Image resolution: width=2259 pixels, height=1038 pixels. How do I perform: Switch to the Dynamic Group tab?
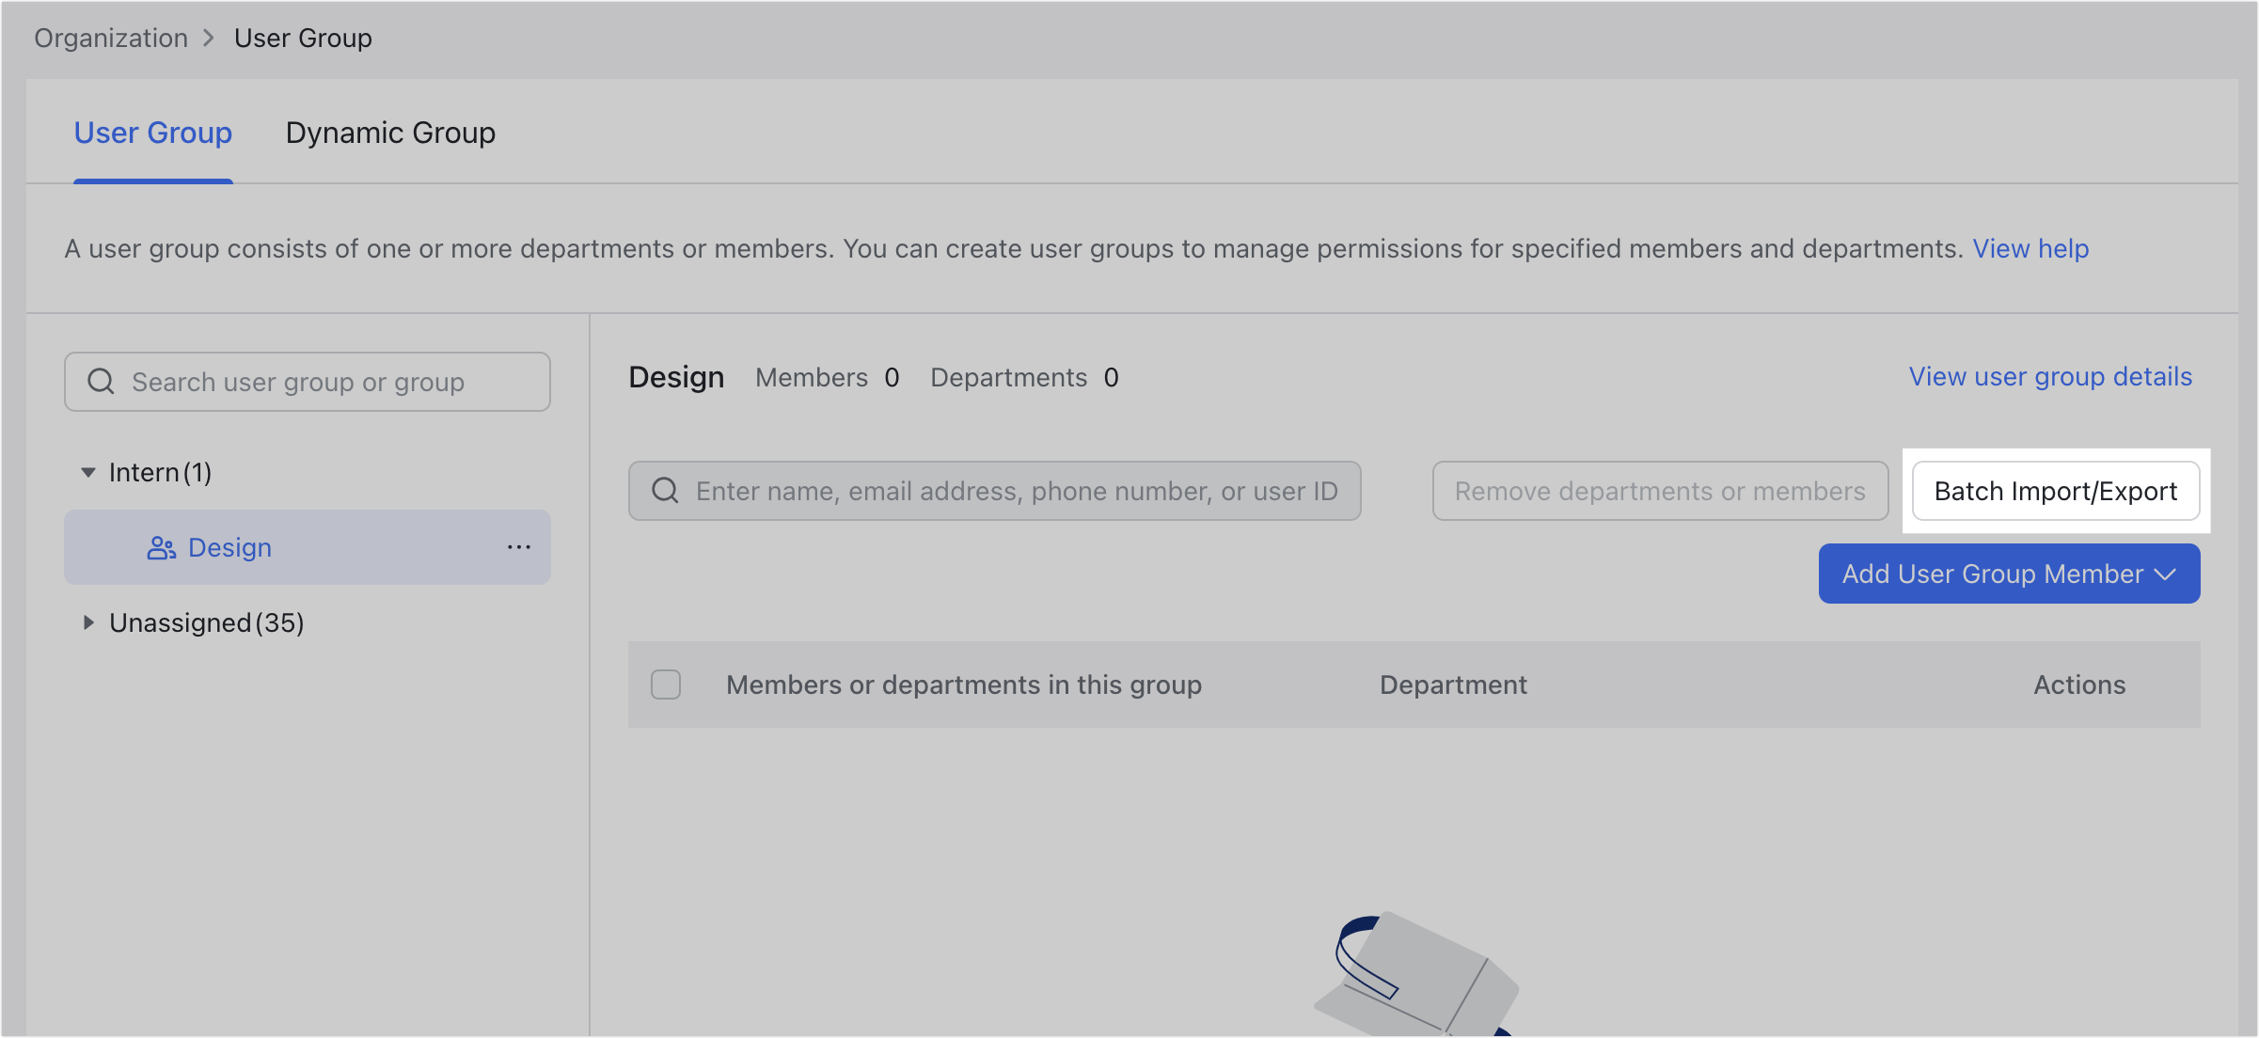pos(390,133)
